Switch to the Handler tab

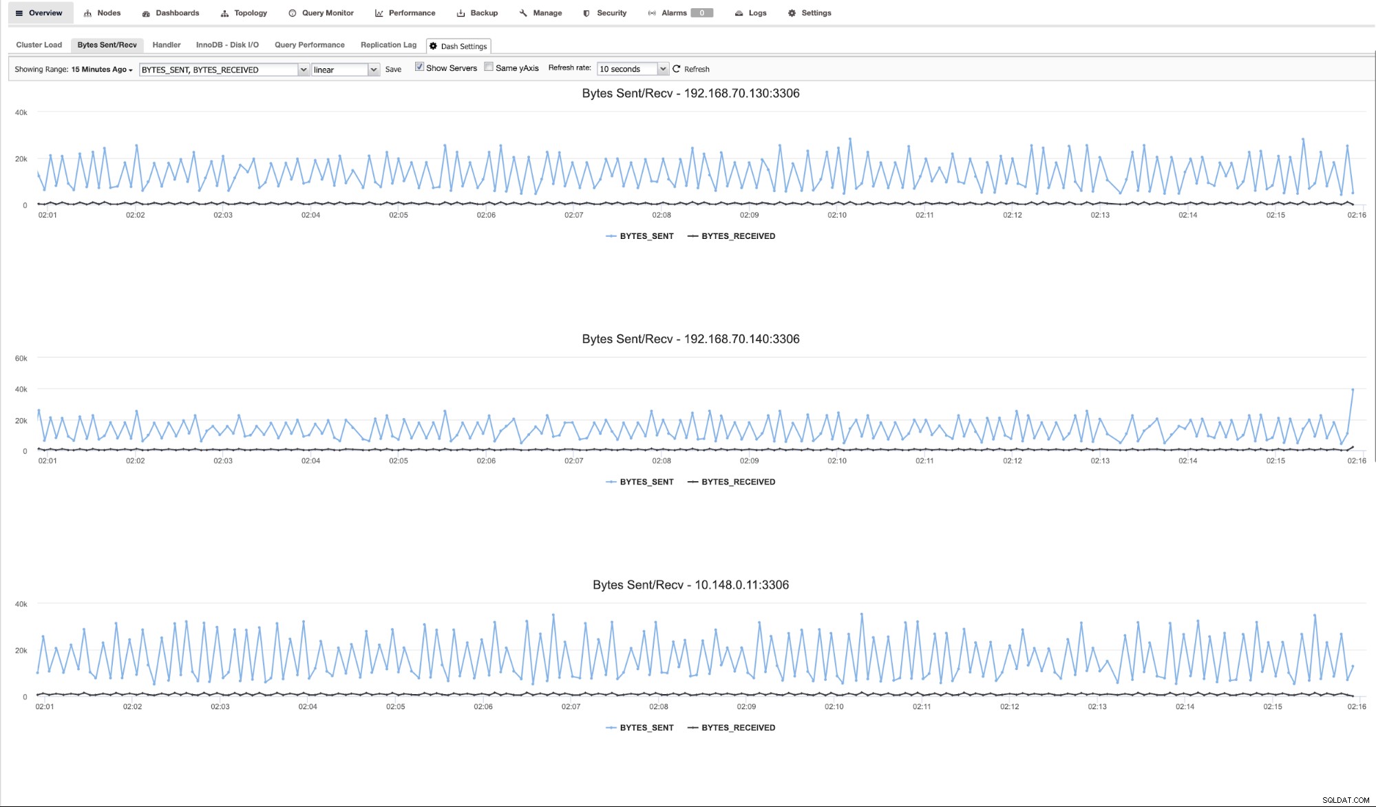[167, 45]
